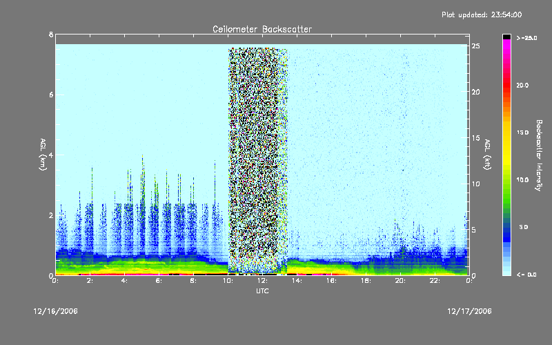Click the "20" tick on the kft axis

pyautogui.click(x=475, y=92)
